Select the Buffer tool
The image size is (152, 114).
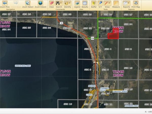tap(94, 3)
